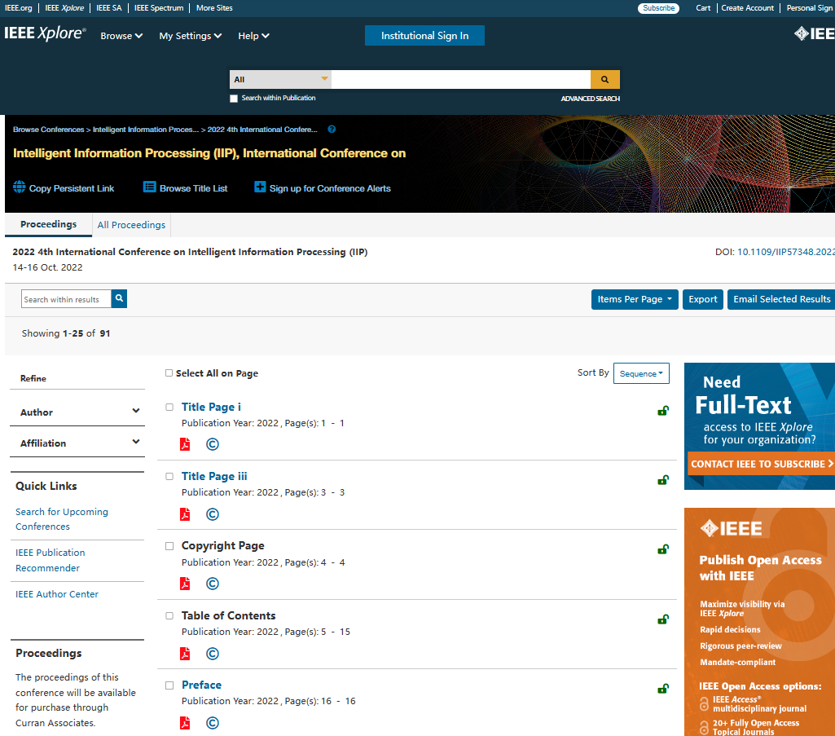Open More Sites menu
Screen dimensions: 835x736
tap(214, 8)
